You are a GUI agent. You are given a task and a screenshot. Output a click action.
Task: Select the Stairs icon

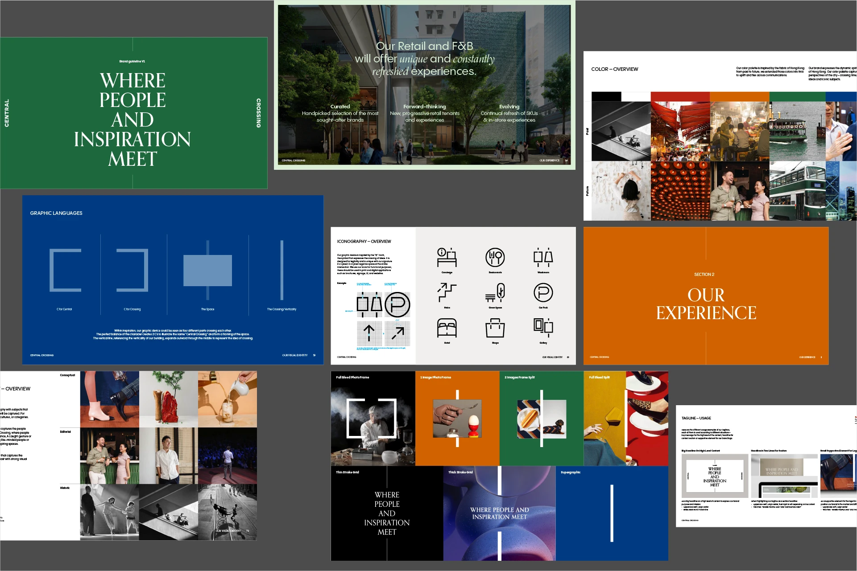(x=447, y=293)
